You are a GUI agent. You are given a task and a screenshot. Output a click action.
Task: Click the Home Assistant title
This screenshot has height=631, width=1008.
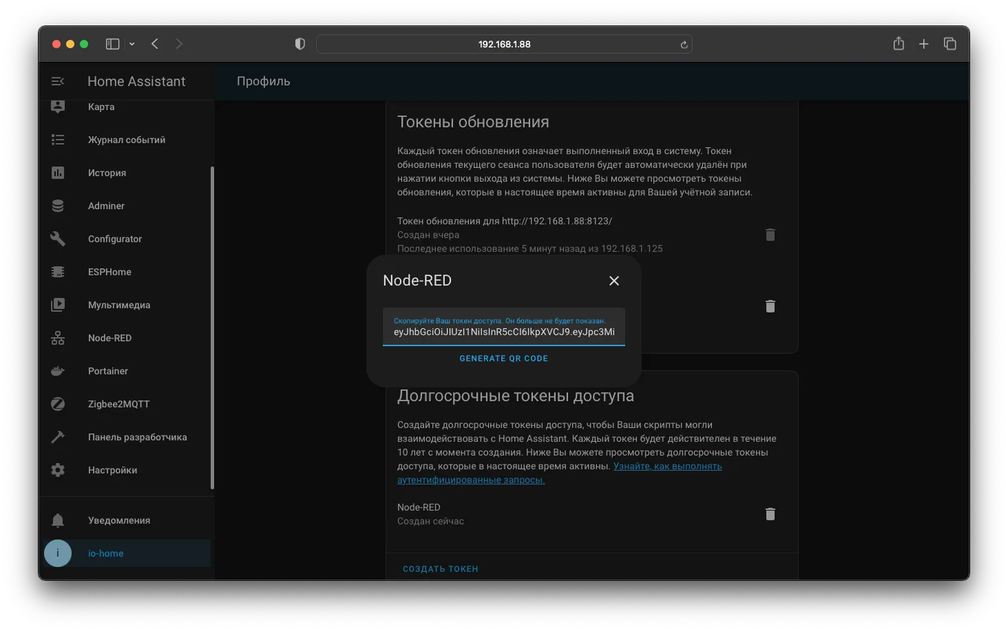(x=136, y=81)
